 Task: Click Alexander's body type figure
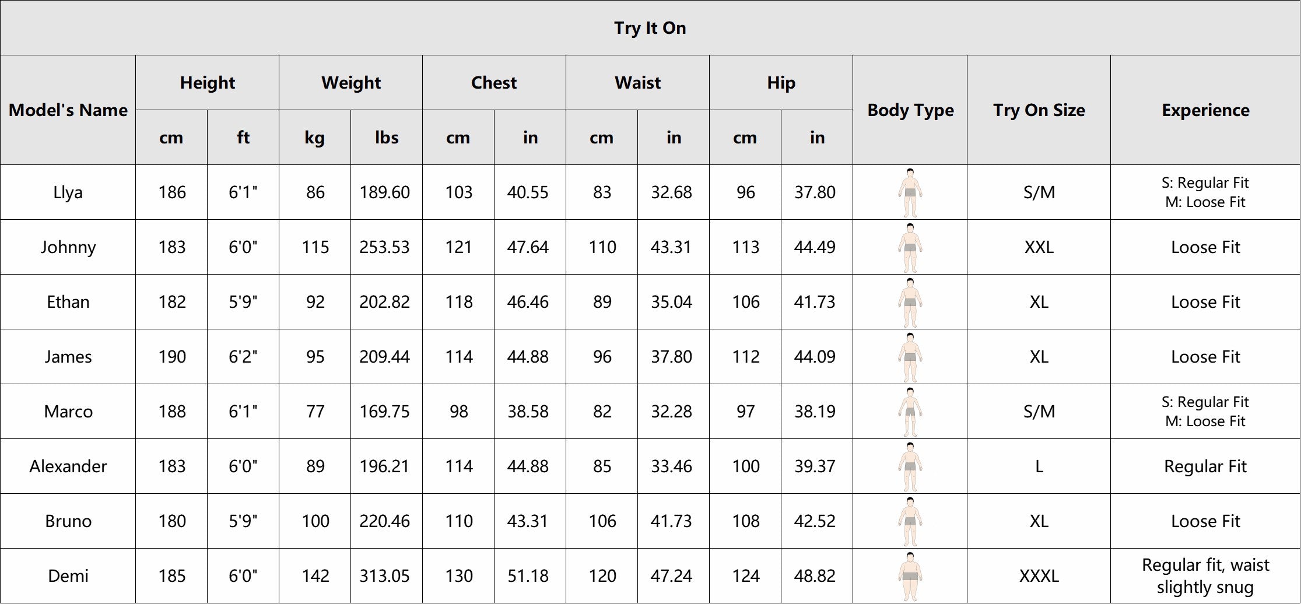(x=910, y=466)
